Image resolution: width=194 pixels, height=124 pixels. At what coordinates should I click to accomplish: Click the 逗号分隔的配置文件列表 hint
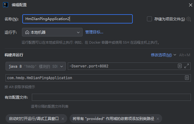(x=50, y=106)
